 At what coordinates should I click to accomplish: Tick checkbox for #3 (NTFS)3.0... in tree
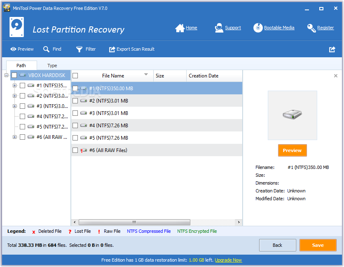click(22, 106)
